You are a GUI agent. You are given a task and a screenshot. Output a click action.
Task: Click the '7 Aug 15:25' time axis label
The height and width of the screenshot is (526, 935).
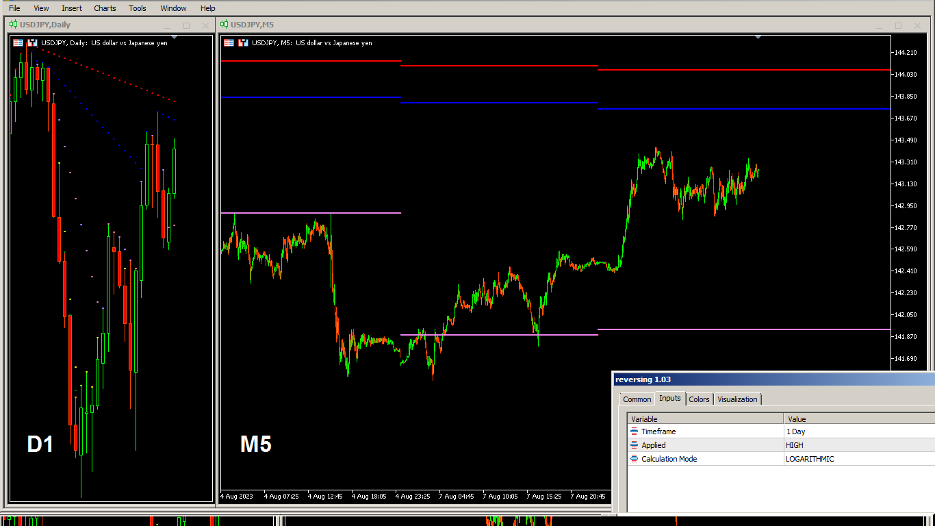[544, 496]
